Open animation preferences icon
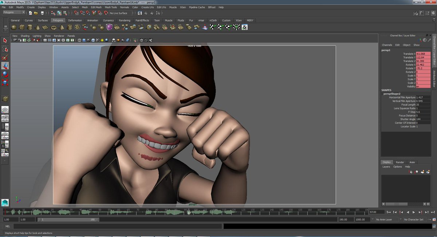 coord(434,220)
